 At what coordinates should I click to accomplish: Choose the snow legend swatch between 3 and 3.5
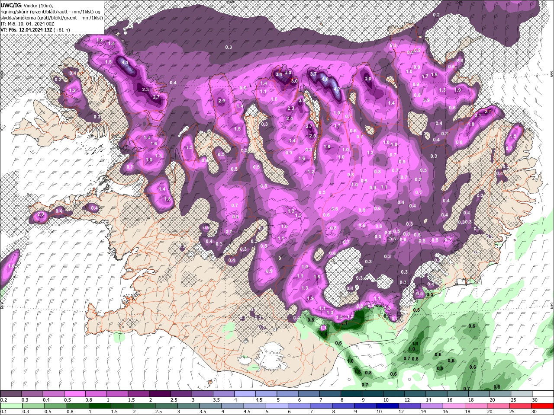pos(202,394)
